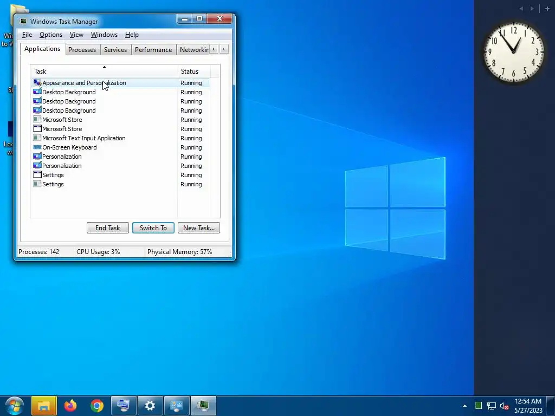Viewport: 555px width, 416px height.
Task: Open the Windows menu
Action: tap(104, 35)
